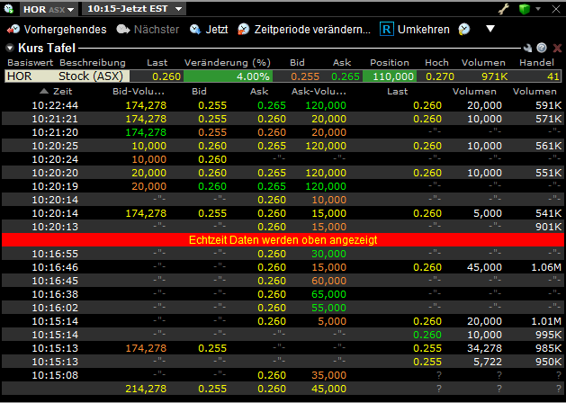Click the Position value 110,000 cell
This screenshot has width=566, height=403.
point(391,76)
